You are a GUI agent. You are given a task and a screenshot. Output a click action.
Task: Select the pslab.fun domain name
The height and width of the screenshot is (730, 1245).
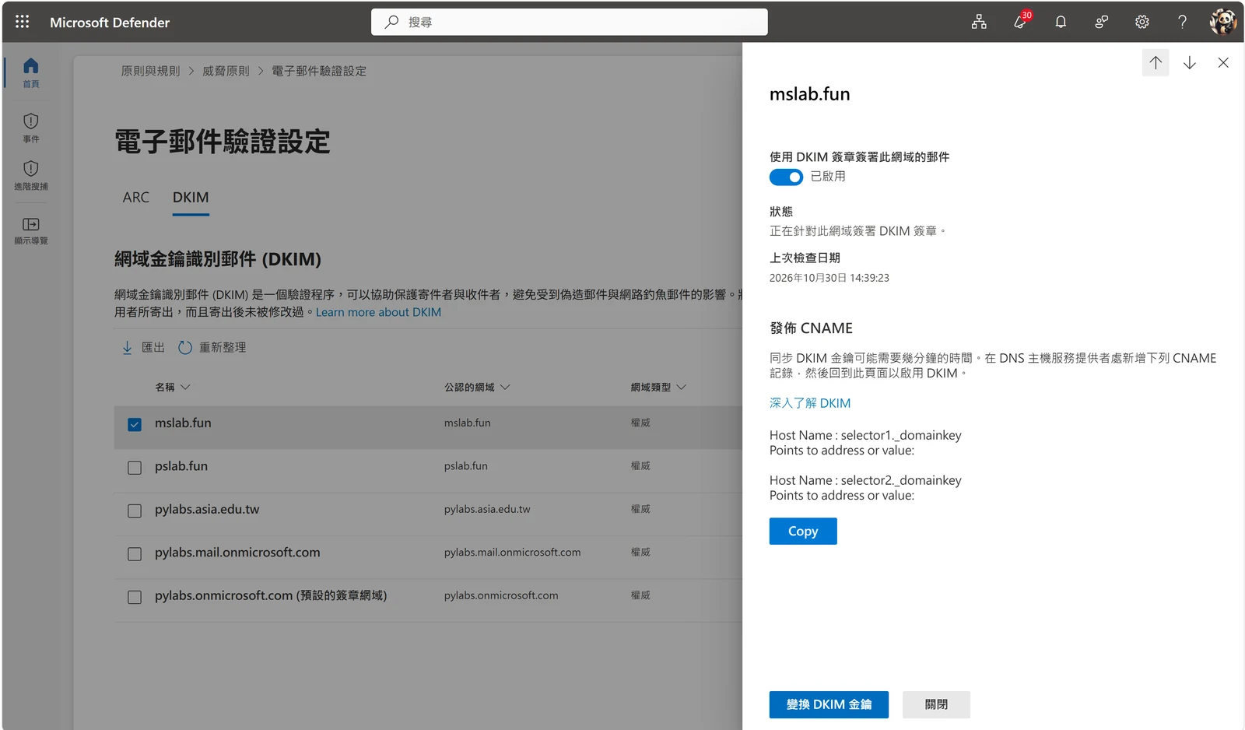(181, 466)
